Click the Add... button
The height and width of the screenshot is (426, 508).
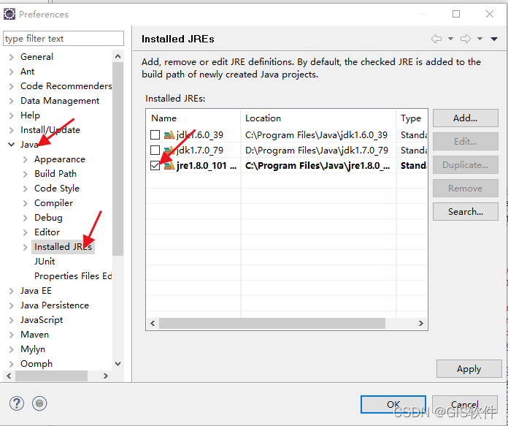point(465,118)
